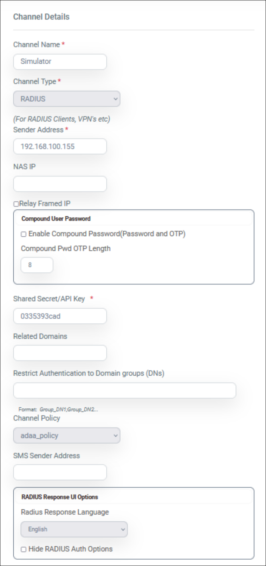The image size is (266, 566).
Task: Open the Channel Type dropdown showing RADIUS
Action: (67, 99)
